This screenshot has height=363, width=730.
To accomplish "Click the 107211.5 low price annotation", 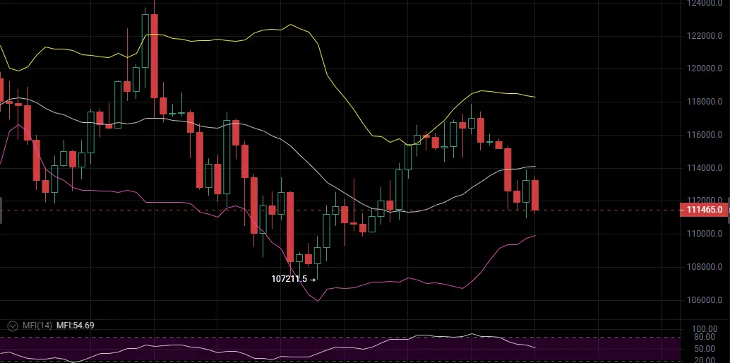I will pyautogui.click(x=289, y=279).
